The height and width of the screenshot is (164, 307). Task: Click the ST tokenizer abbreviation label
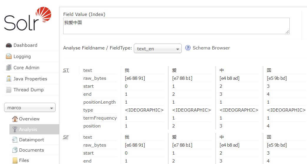(66, 70)
